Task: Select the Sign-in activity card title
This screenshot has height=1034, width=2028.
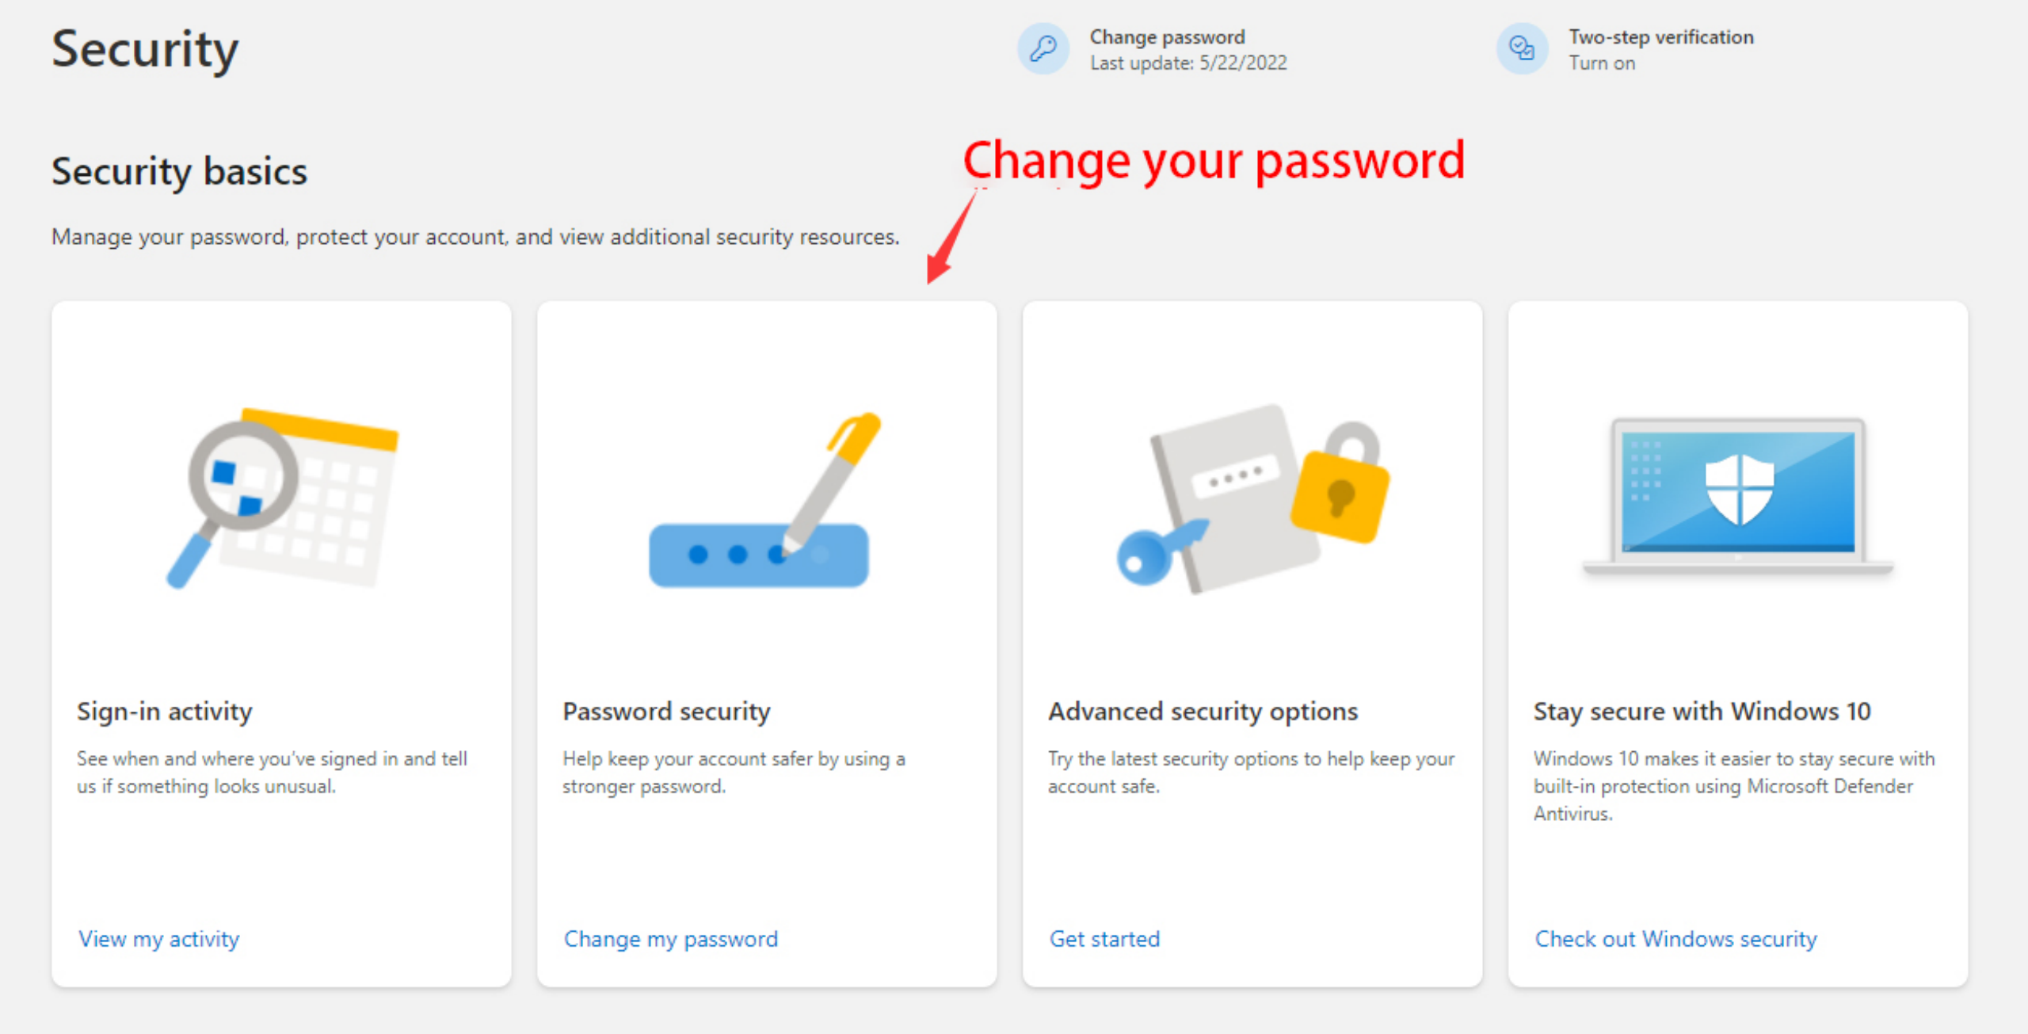Action: [164, 712]
